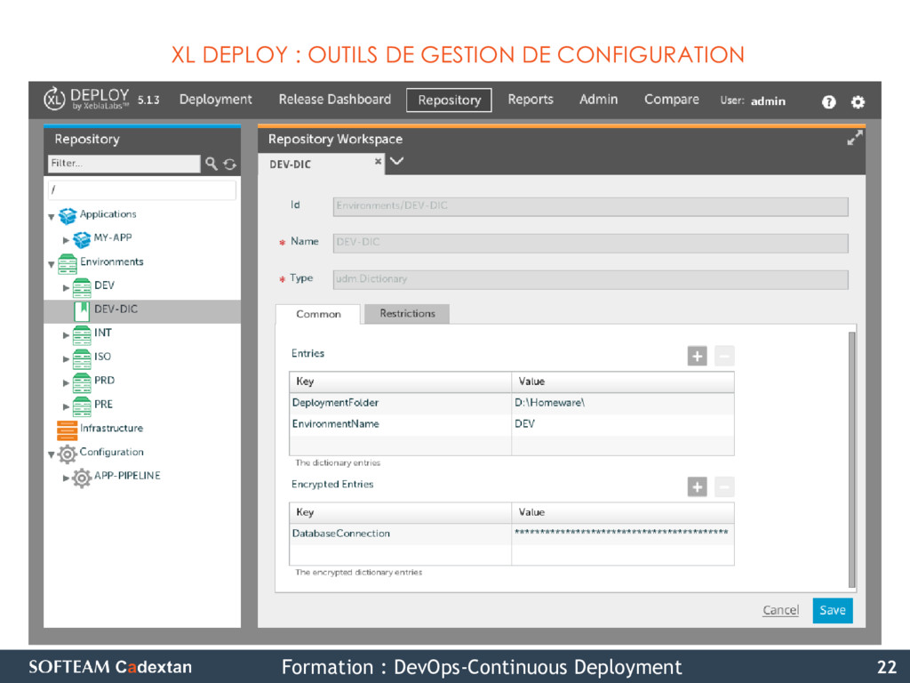Click the Entries table Key column header
The width and height of the screenshot is (910, 683).
pos(401,382)
